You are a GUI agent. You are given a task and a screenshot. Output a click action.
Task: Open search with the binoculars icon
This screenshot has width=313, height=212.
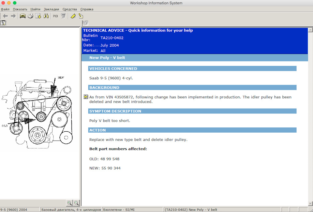46,16
